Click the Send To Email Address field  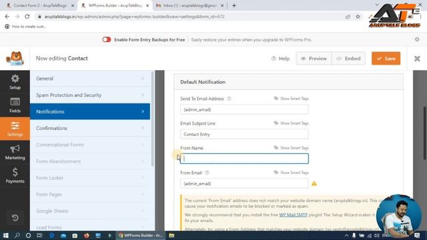[244, 109]
